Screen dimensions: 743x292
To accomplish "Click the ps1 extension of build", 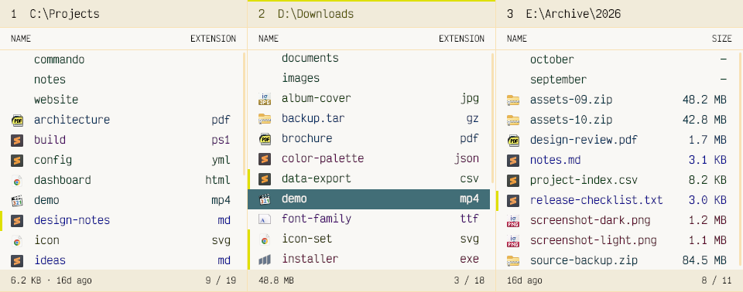I will (x=221, y=140).
